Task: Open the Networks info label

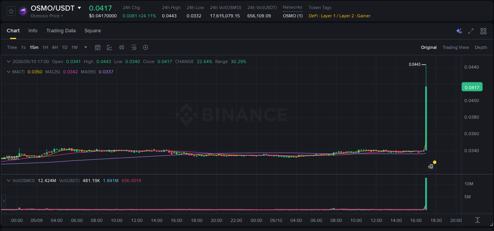Action: pyautogui.click(x=292, y=7)
